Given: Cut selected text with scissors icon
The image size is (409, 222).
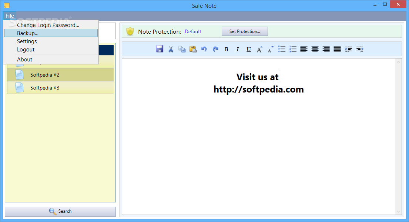Looking at the screenshot, I should click(x=171, y=49).
